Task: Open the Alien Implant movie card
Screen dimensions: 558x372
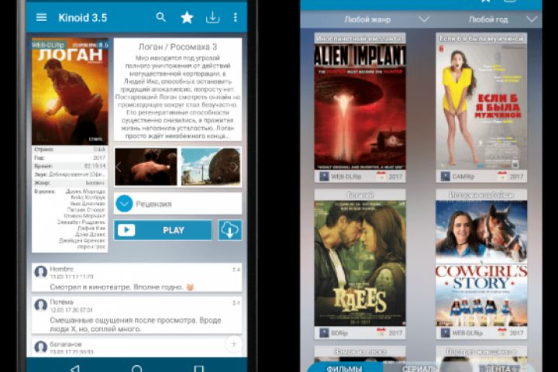Action: pos(360,108)
